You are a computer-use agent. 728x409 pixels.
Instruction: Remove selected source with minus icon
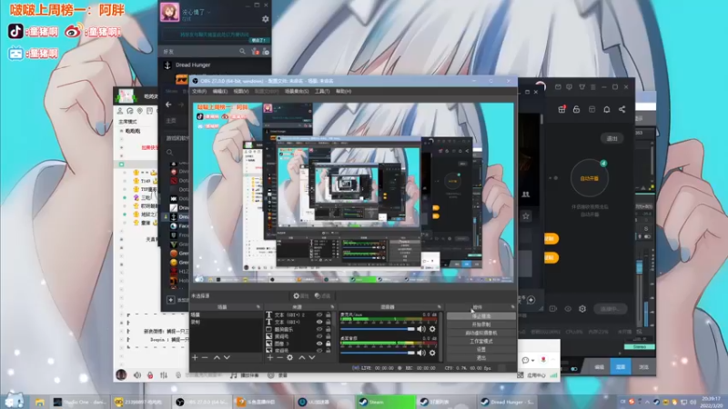pyautogui.click(x=280, y=357)
